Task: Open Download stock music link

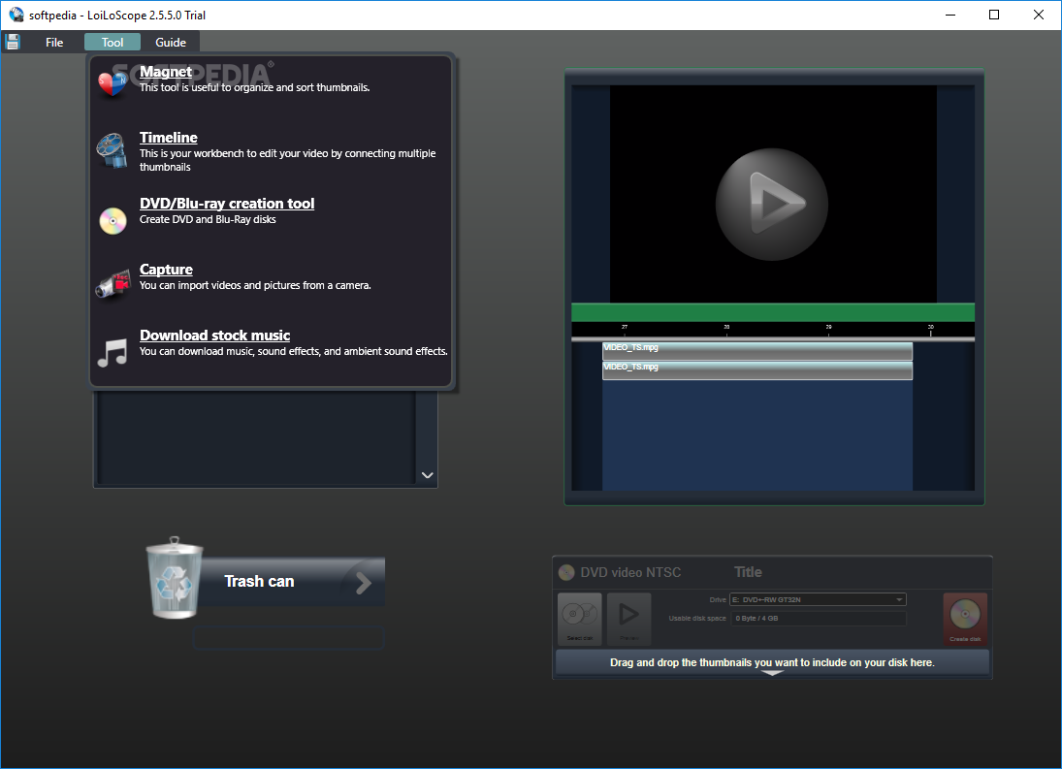Action: pyautogui.click(x=214, y=336)
